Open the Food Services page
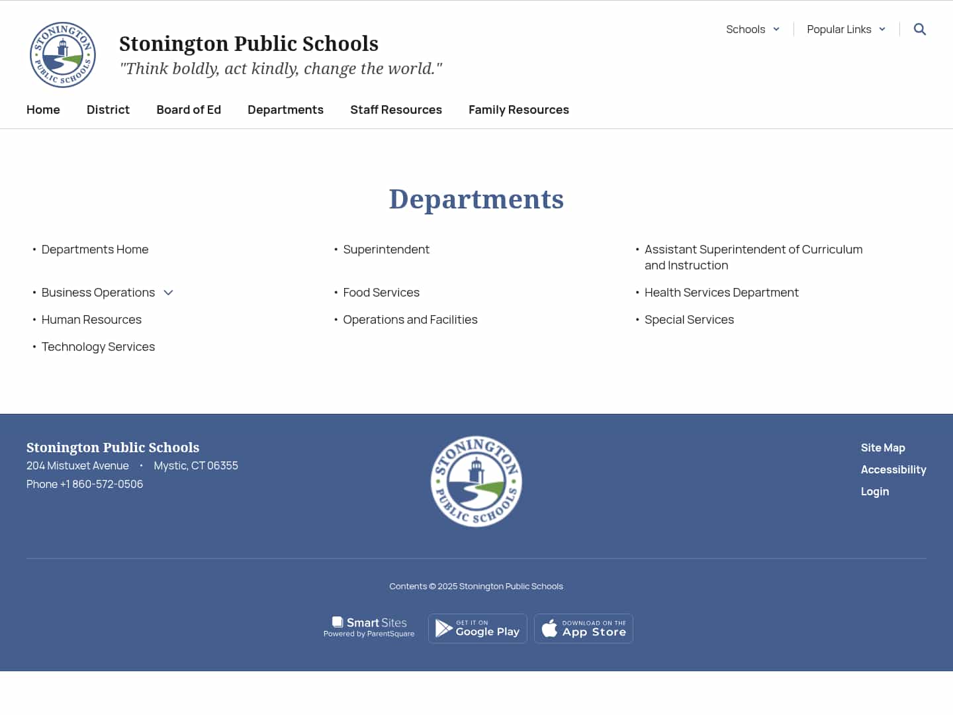The image size is (953, 715). tap(381, 292)
